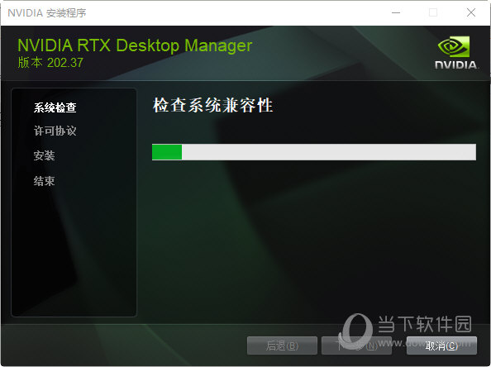Click the compatibility check progress bar
The image size is (491, 367).
[314, 152]
